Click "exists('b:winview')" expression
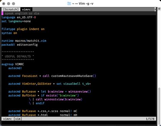Screen dimensions: 161x126 62,96
